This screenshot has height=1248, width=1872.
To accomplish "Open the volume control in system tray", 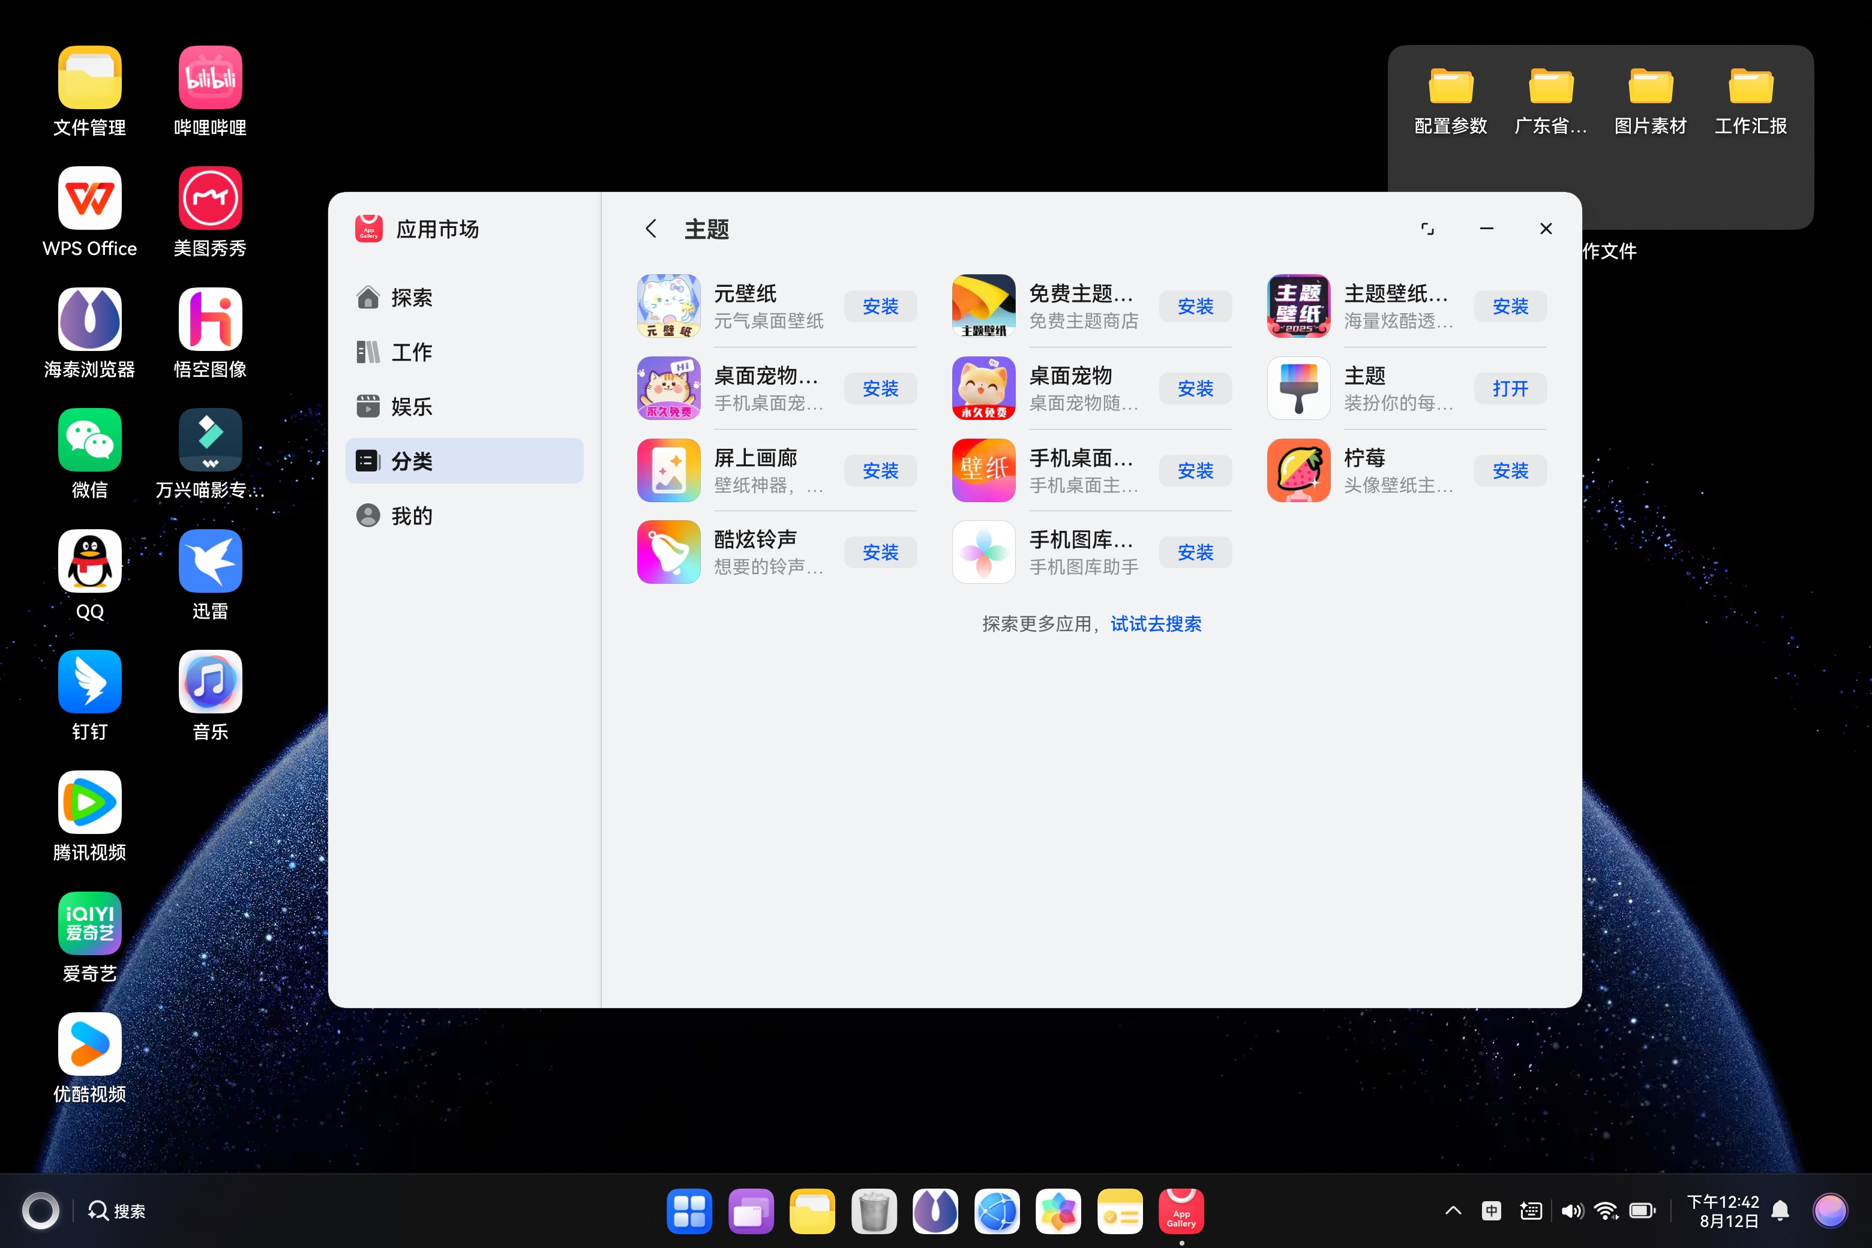I will coord(1572,1211).
